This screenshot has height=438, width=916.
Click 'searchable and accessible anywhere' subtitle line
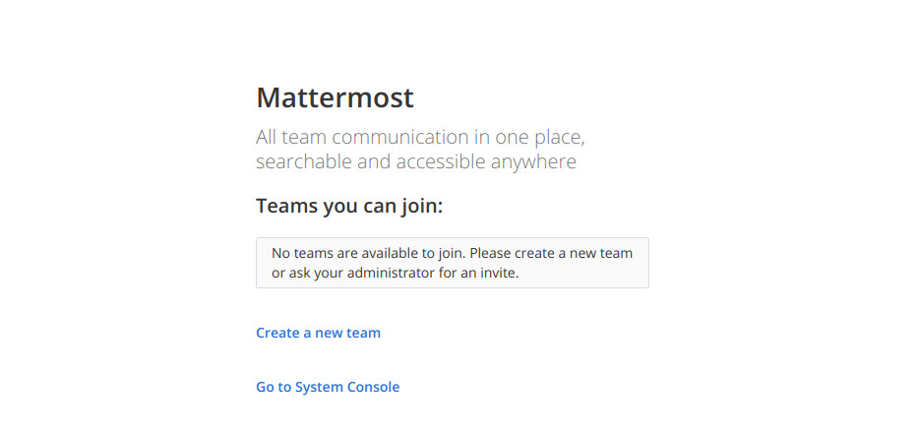pyautogui.click(x=416, y=162)
